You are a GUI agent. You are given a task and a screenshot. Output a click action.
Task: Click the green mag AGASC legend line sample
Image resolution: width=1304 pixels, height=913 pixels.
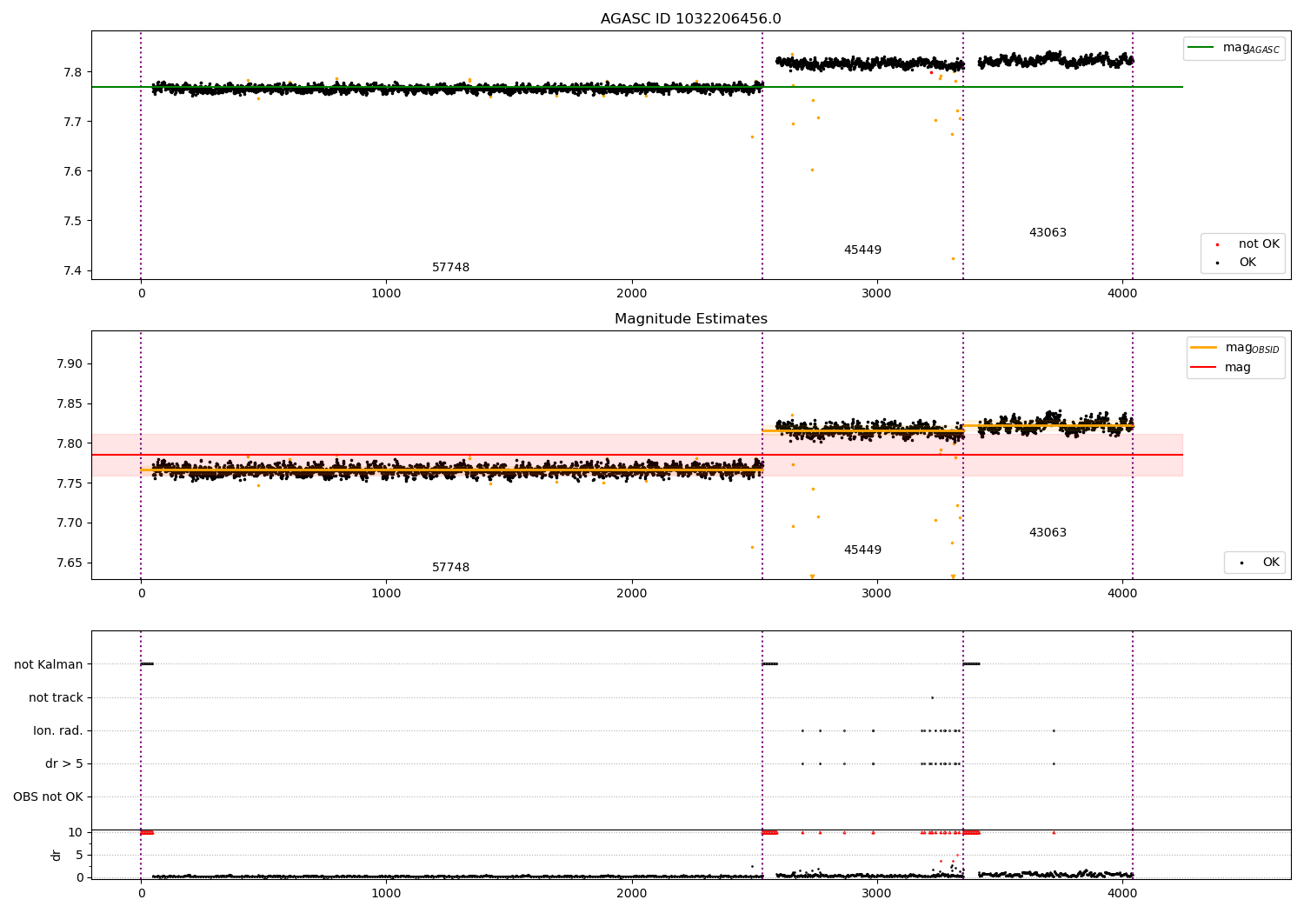pos(1202,48)
